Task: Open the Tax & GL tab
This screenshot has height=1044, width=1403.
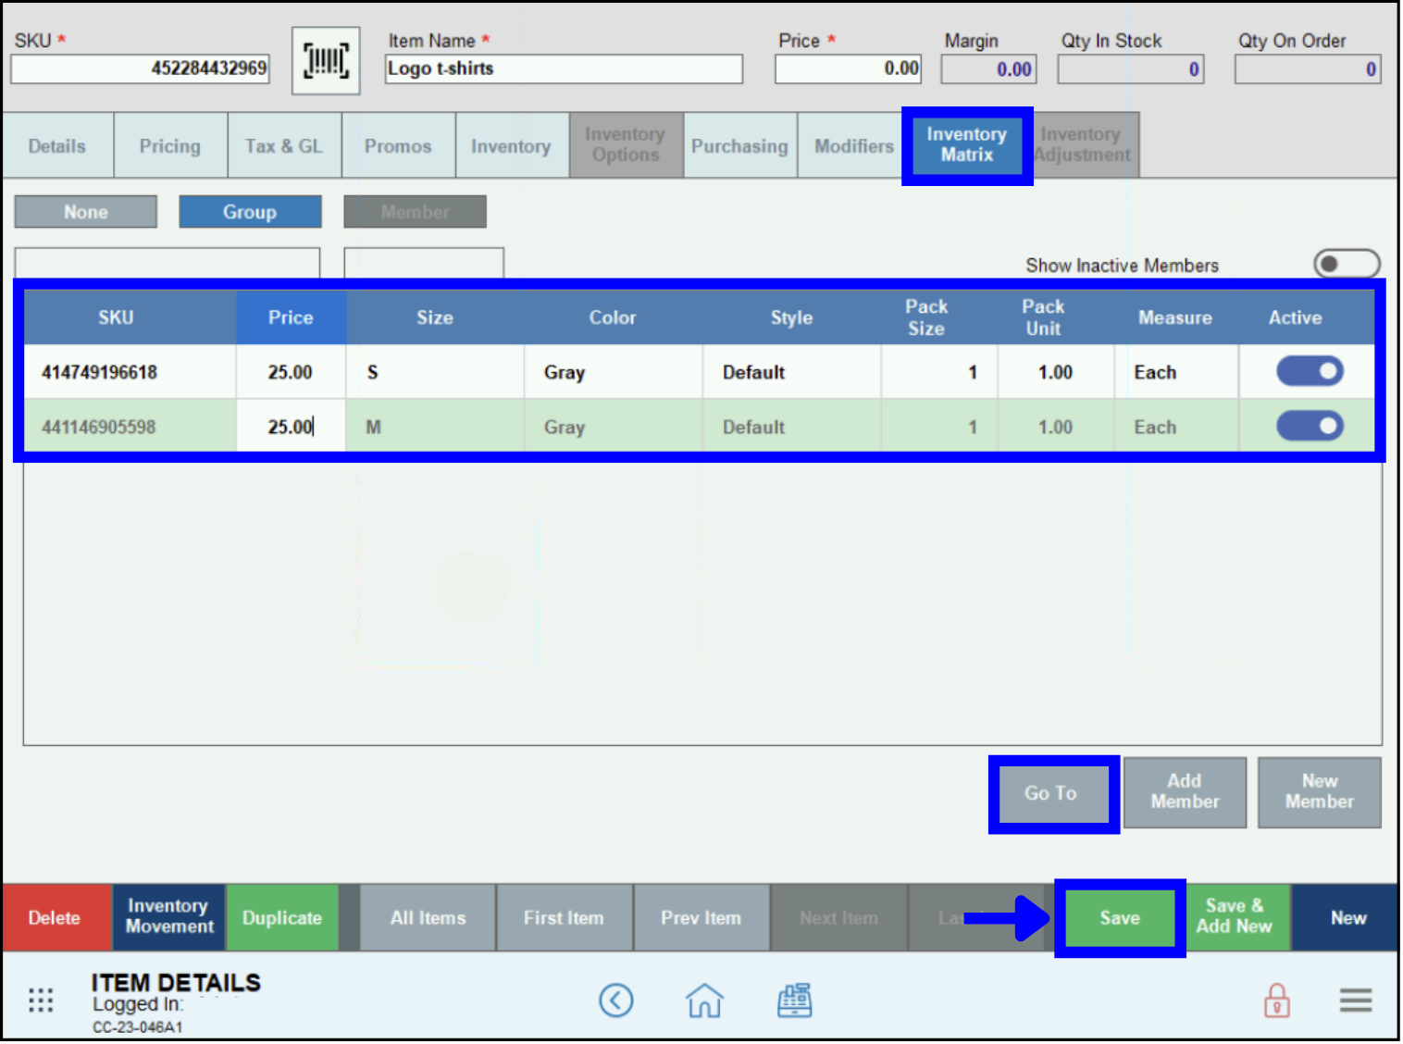Action: coord(284,145)
